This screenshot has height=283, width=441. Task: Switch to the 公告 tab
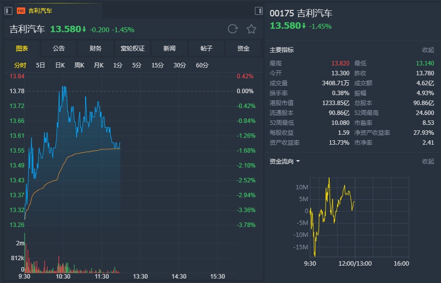click(58, 48)
